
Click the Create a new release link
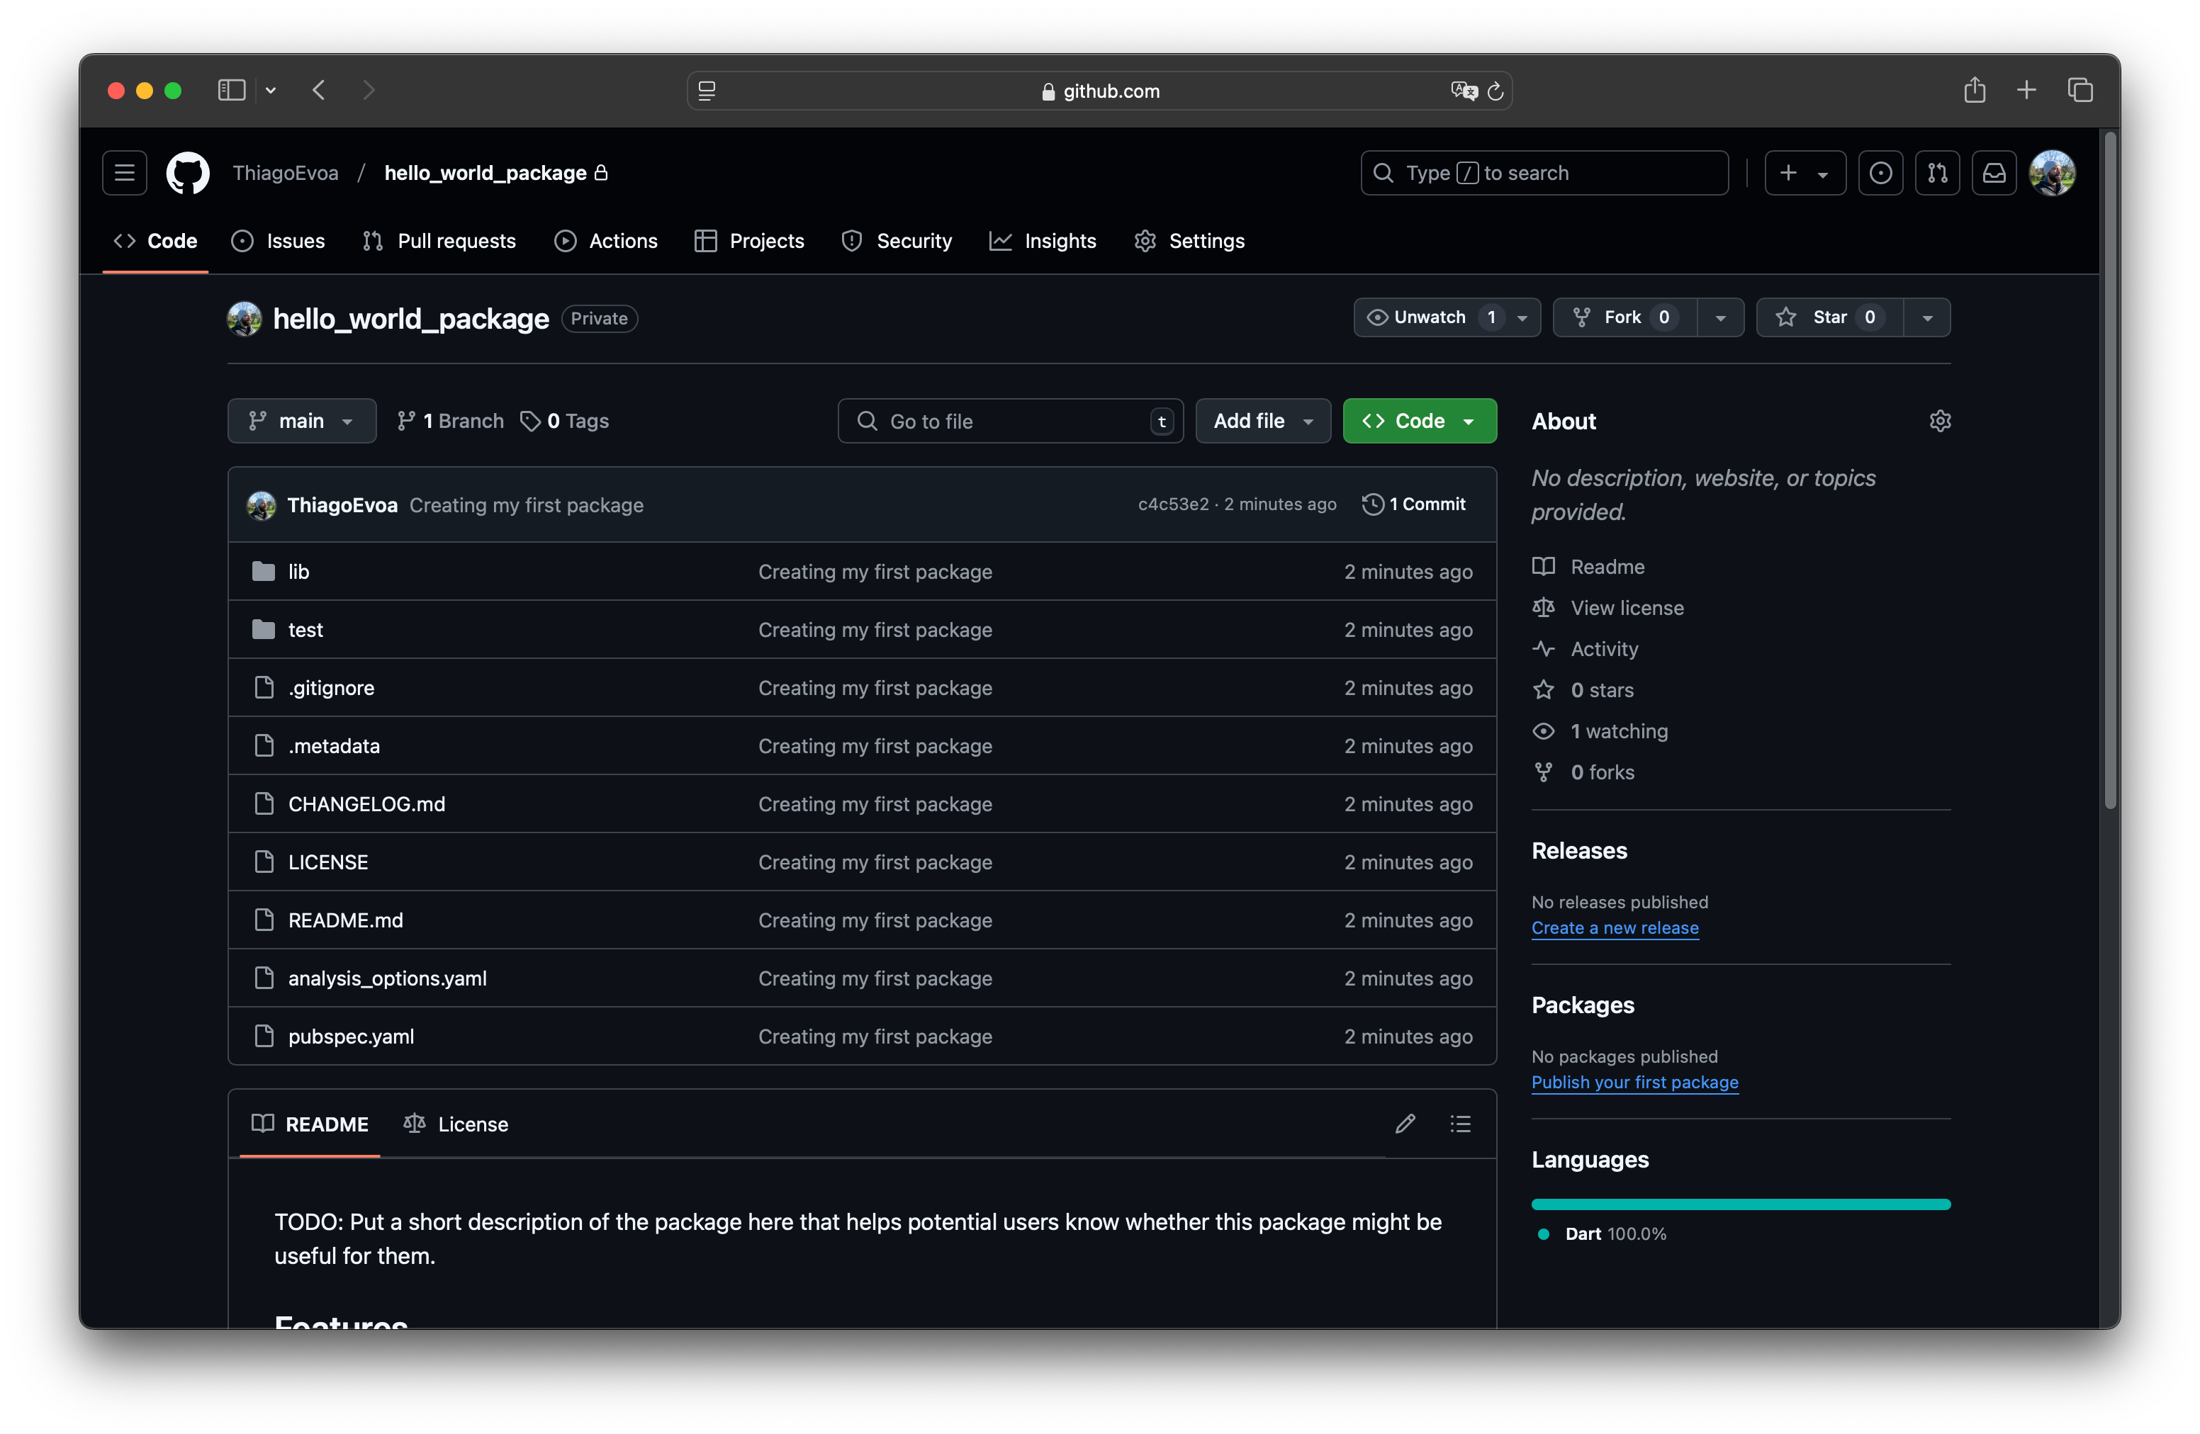[x=1614, y=927]
